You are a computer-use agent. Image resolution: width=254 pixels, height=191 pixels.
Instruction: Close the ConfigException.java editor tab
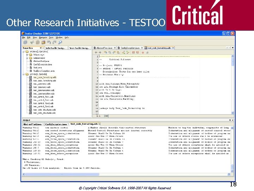click(x=142, y=48)
